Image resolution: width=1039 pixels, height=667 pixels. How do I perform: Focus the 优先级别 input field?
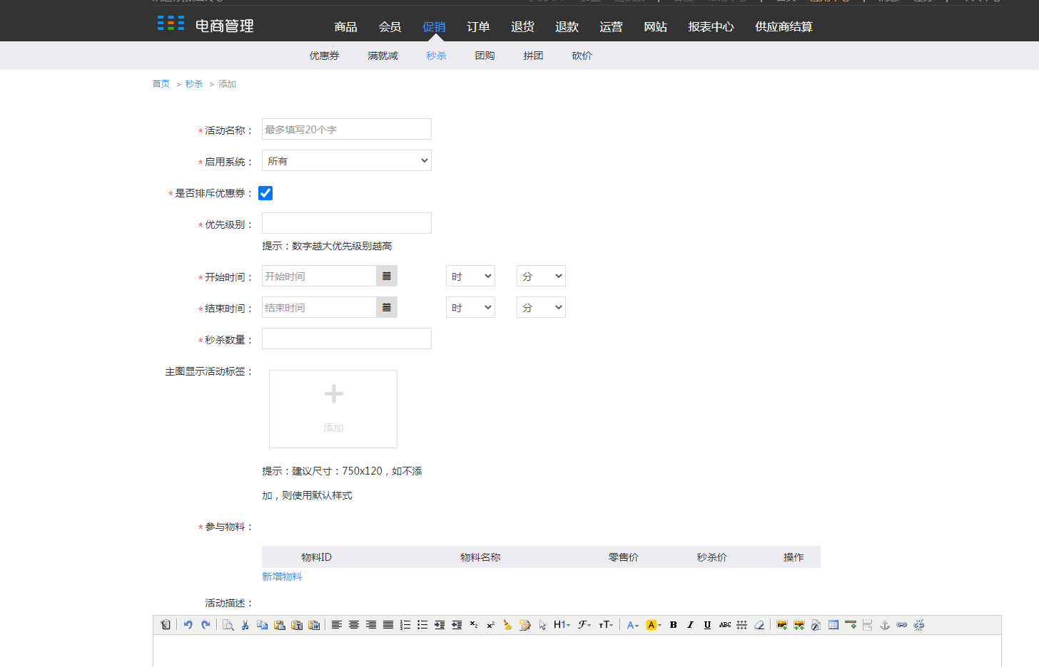click(347, 223)
